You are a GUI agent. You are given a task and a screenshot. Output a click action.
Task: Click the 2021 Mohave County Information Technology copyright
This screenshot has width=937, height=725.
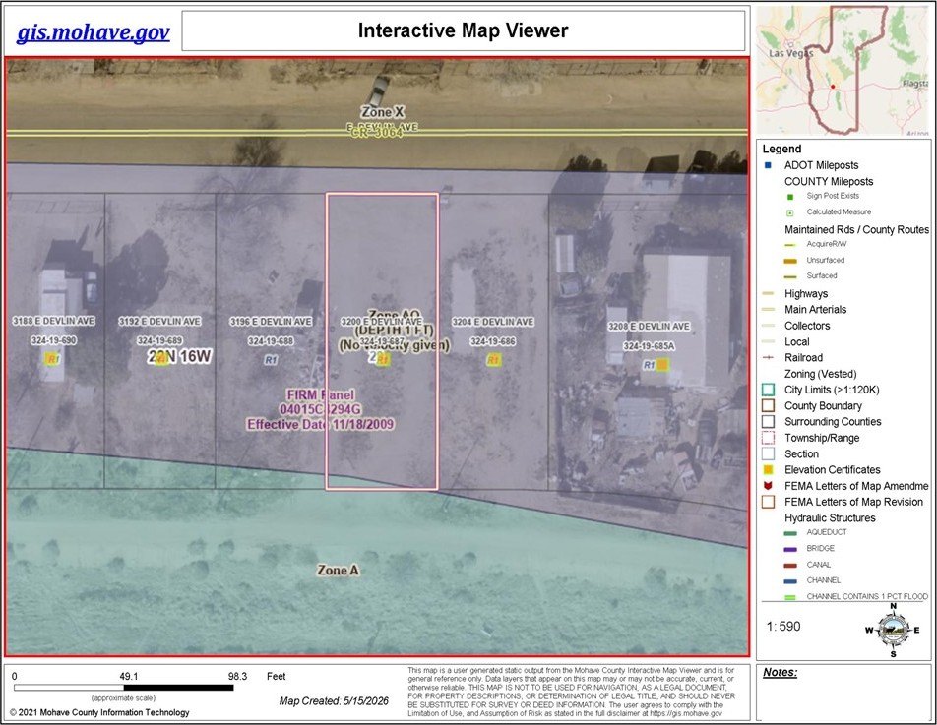pyautogui.click(x=99, y=712)
